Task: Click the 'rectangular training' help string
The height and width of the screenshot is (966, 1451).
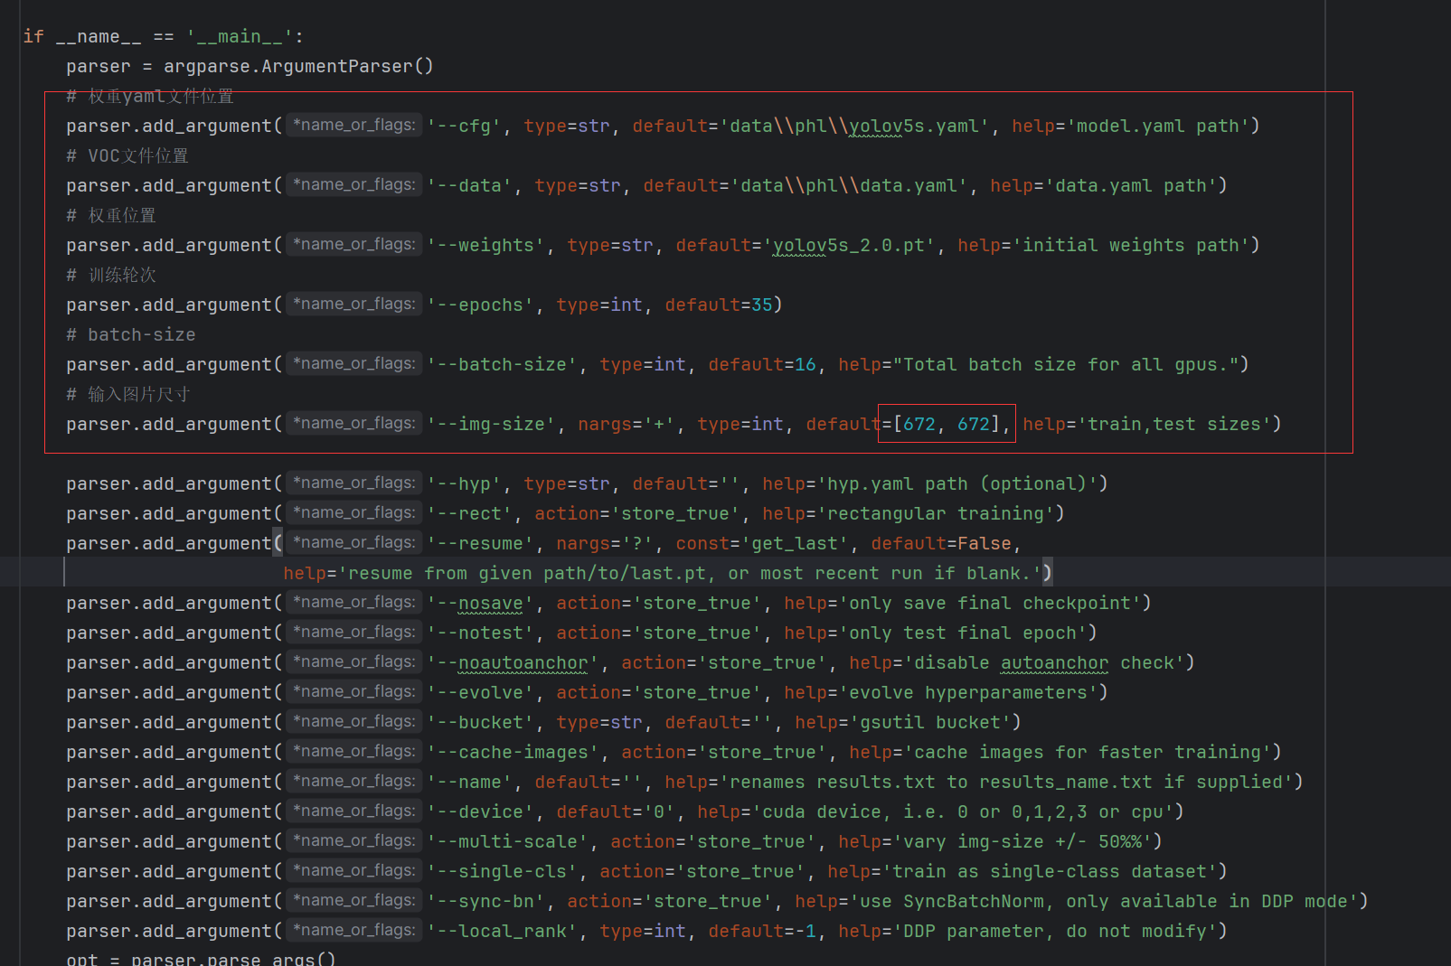Action: point(936,513)
